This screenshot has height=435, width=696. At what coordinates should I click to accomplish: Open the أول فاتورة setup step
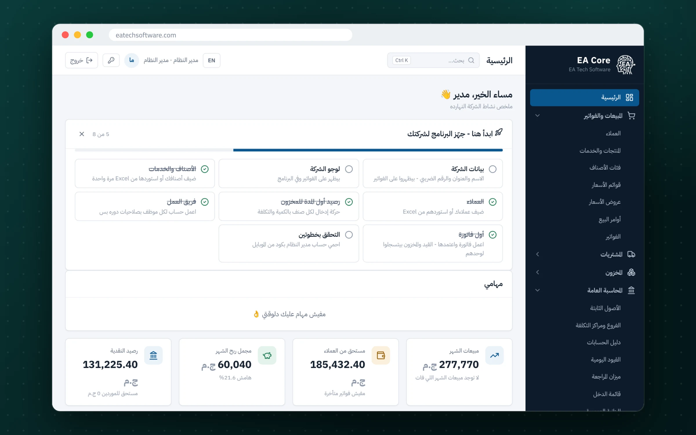point(433,244)
